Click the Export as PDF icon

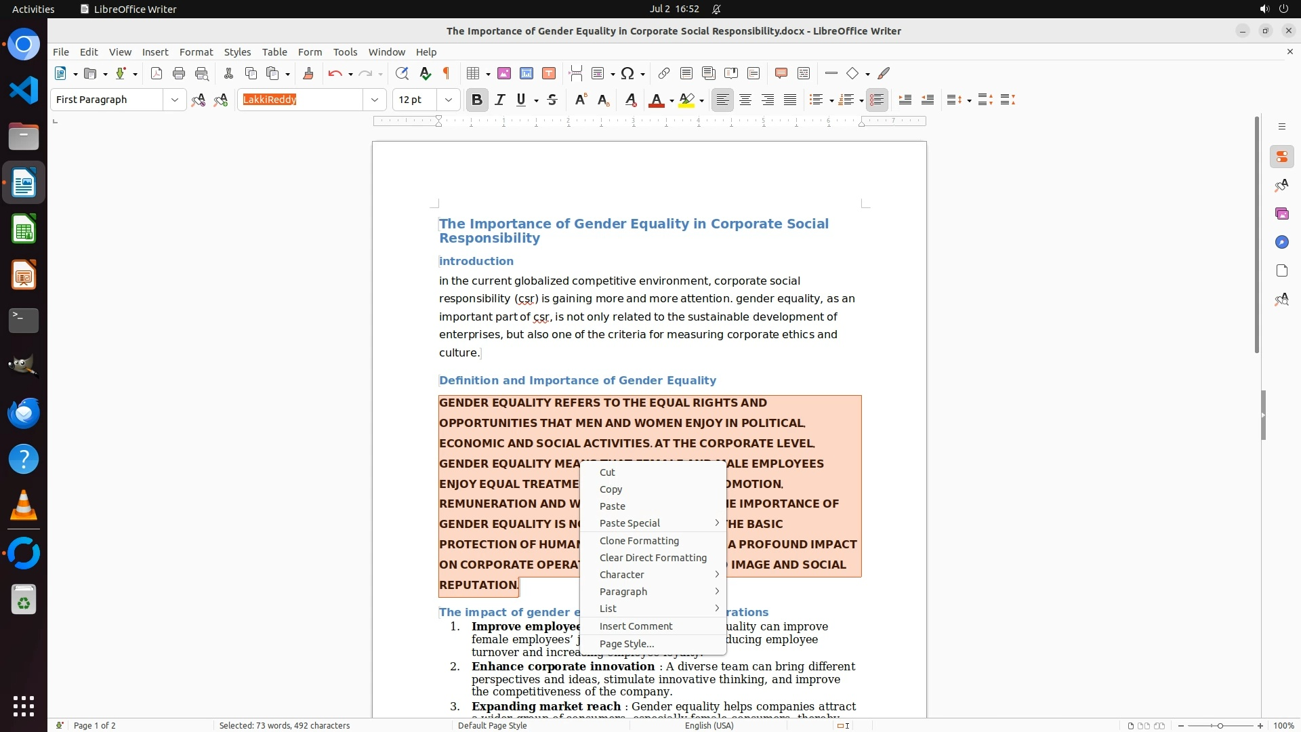tap(157, 73)
